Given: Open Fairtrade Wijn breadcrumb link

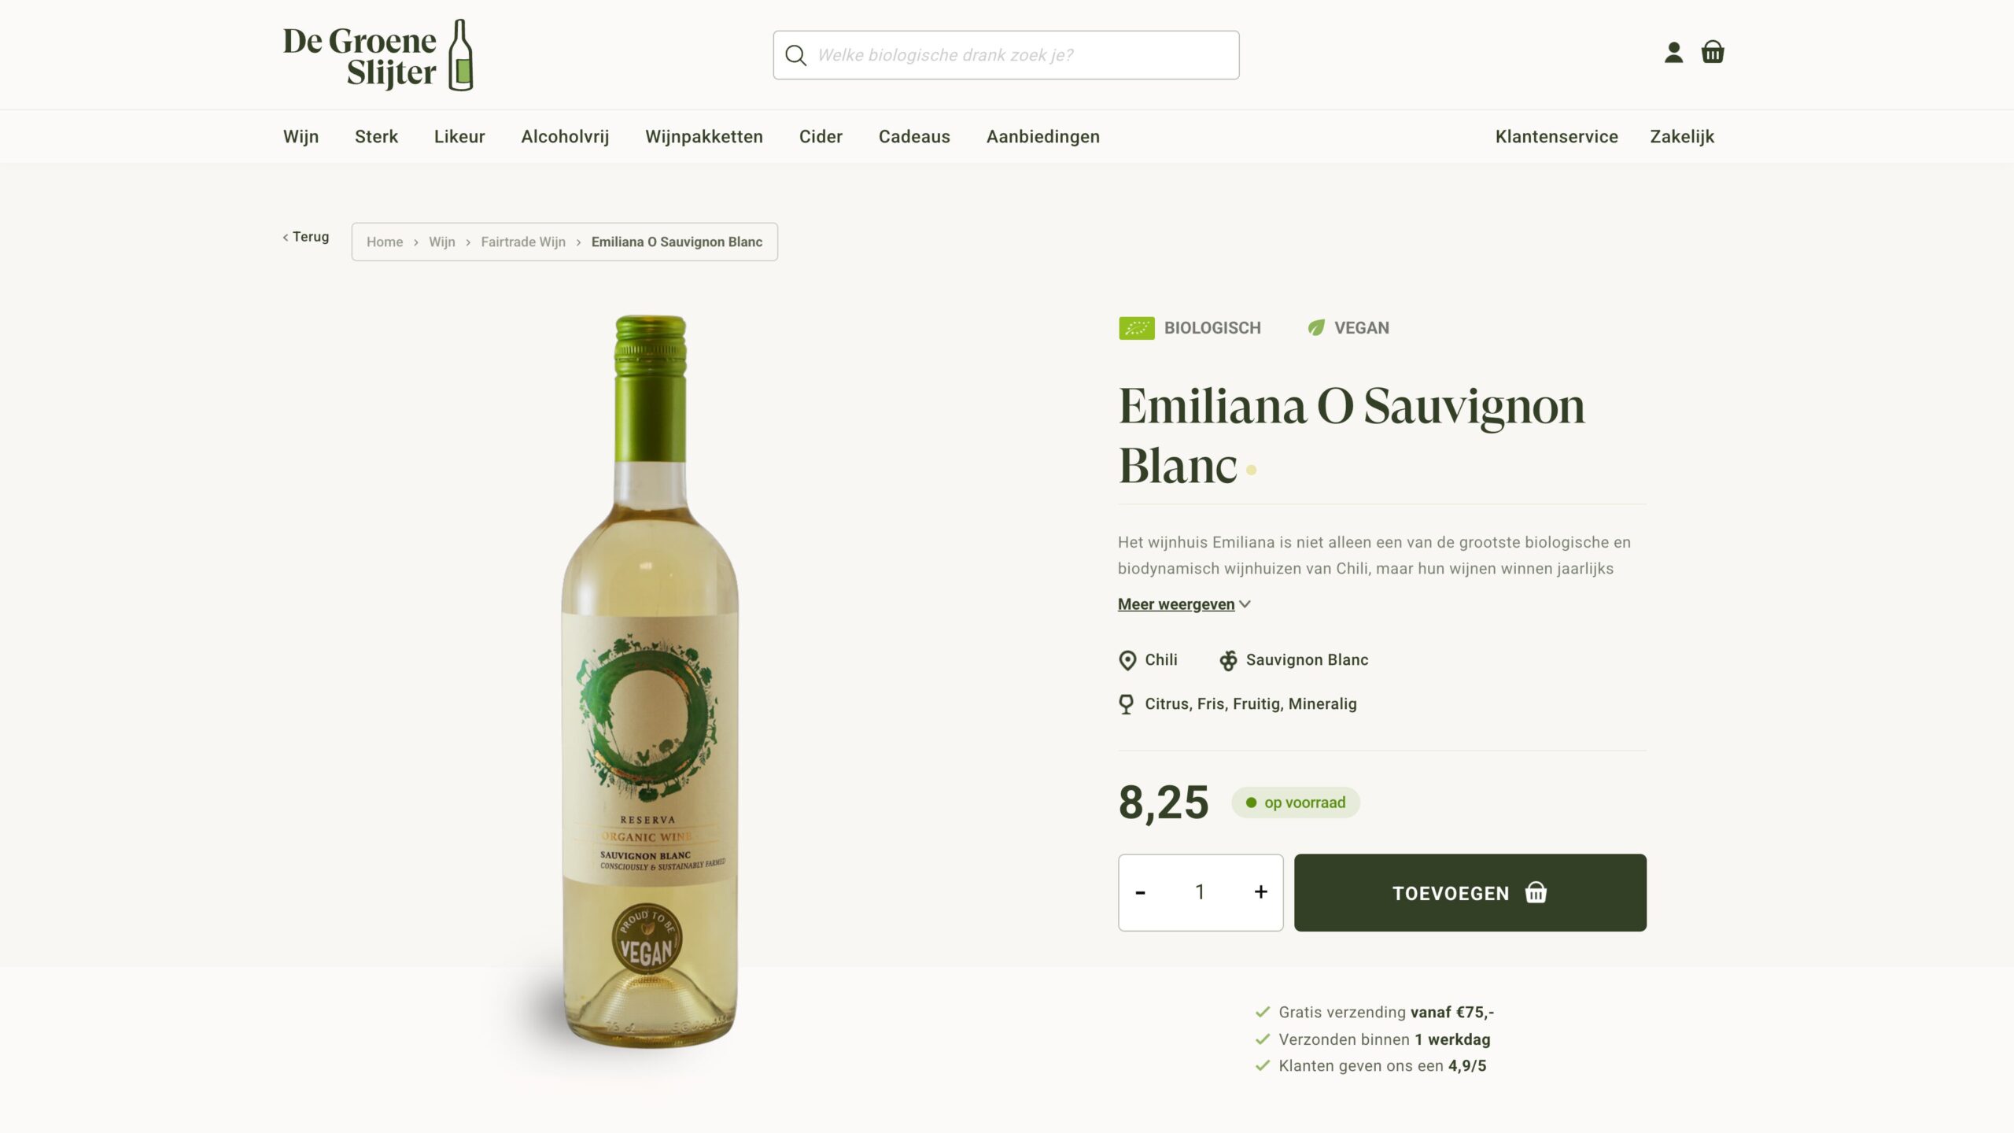Looking at the screenshot, I should (522, 242).
